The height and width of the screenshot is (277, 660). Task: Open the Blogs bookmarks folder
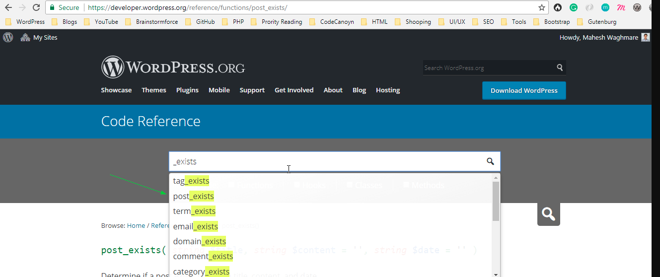[65, 22]
